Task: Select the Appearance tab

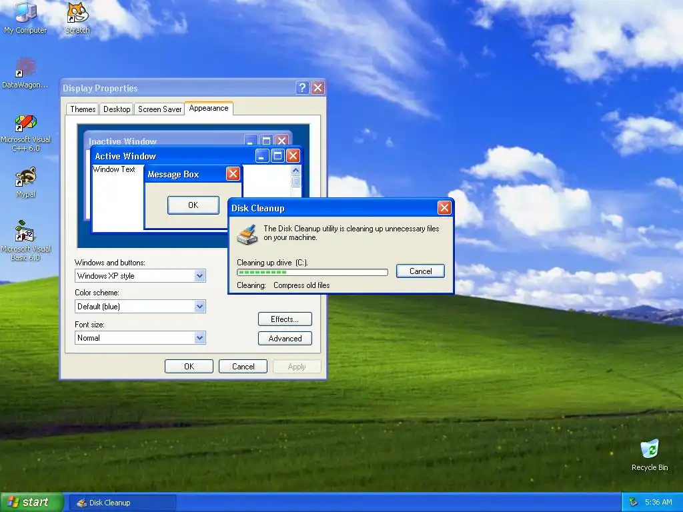Action: tap(209, 109)
